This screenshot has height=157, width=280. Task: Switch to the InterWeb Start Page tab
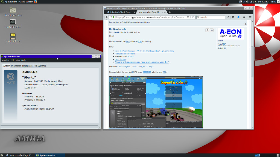pos(120,12)
